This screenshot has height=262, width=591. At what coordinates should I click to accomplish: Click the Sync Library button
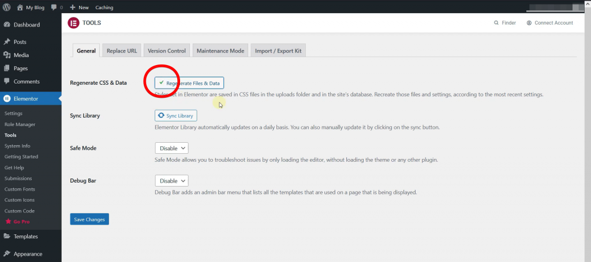(x=175, y=116)
